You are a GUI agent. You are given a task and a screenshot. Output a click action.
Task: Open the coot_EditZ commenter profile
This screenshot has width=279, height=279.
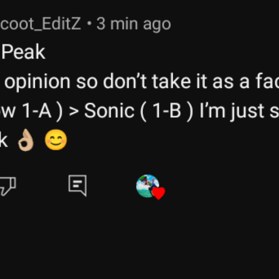(x=40, y=24)
